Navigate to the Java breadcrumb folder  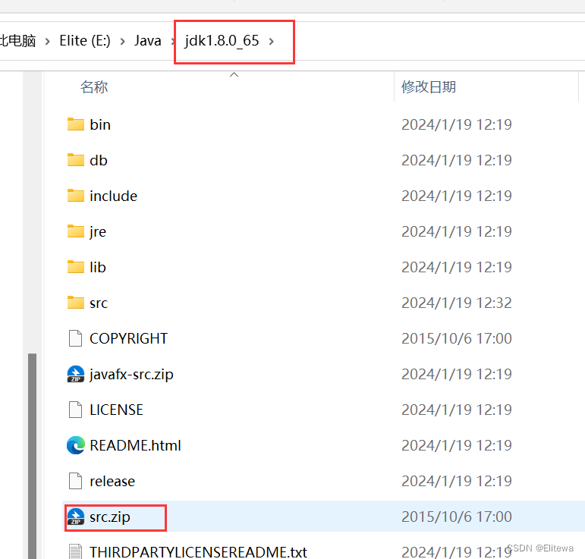click(148, 41)
